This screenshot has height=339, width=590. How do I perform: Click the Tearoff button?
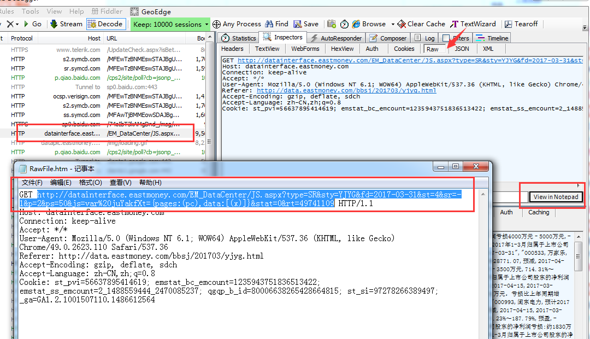521,24
